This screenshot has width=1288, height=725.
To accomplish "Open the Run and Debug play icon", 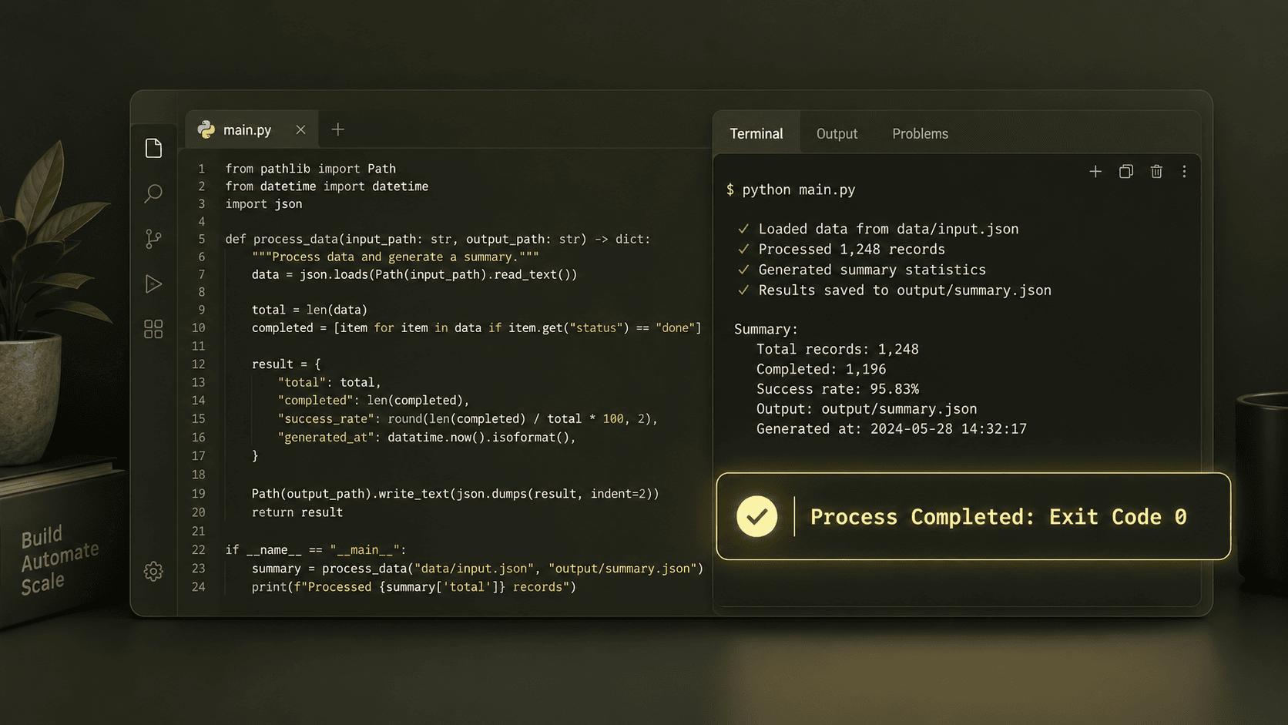I will [x=153, y=284].
